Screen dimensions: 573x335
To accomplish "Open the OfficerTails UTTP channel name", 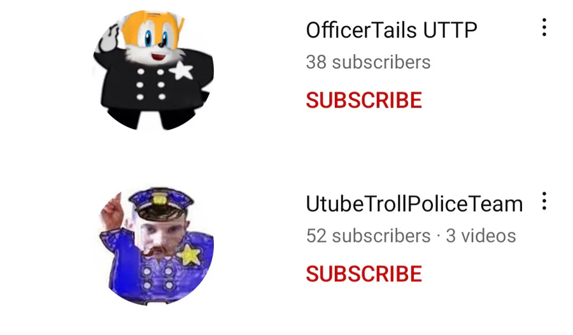I will (392, 30).
